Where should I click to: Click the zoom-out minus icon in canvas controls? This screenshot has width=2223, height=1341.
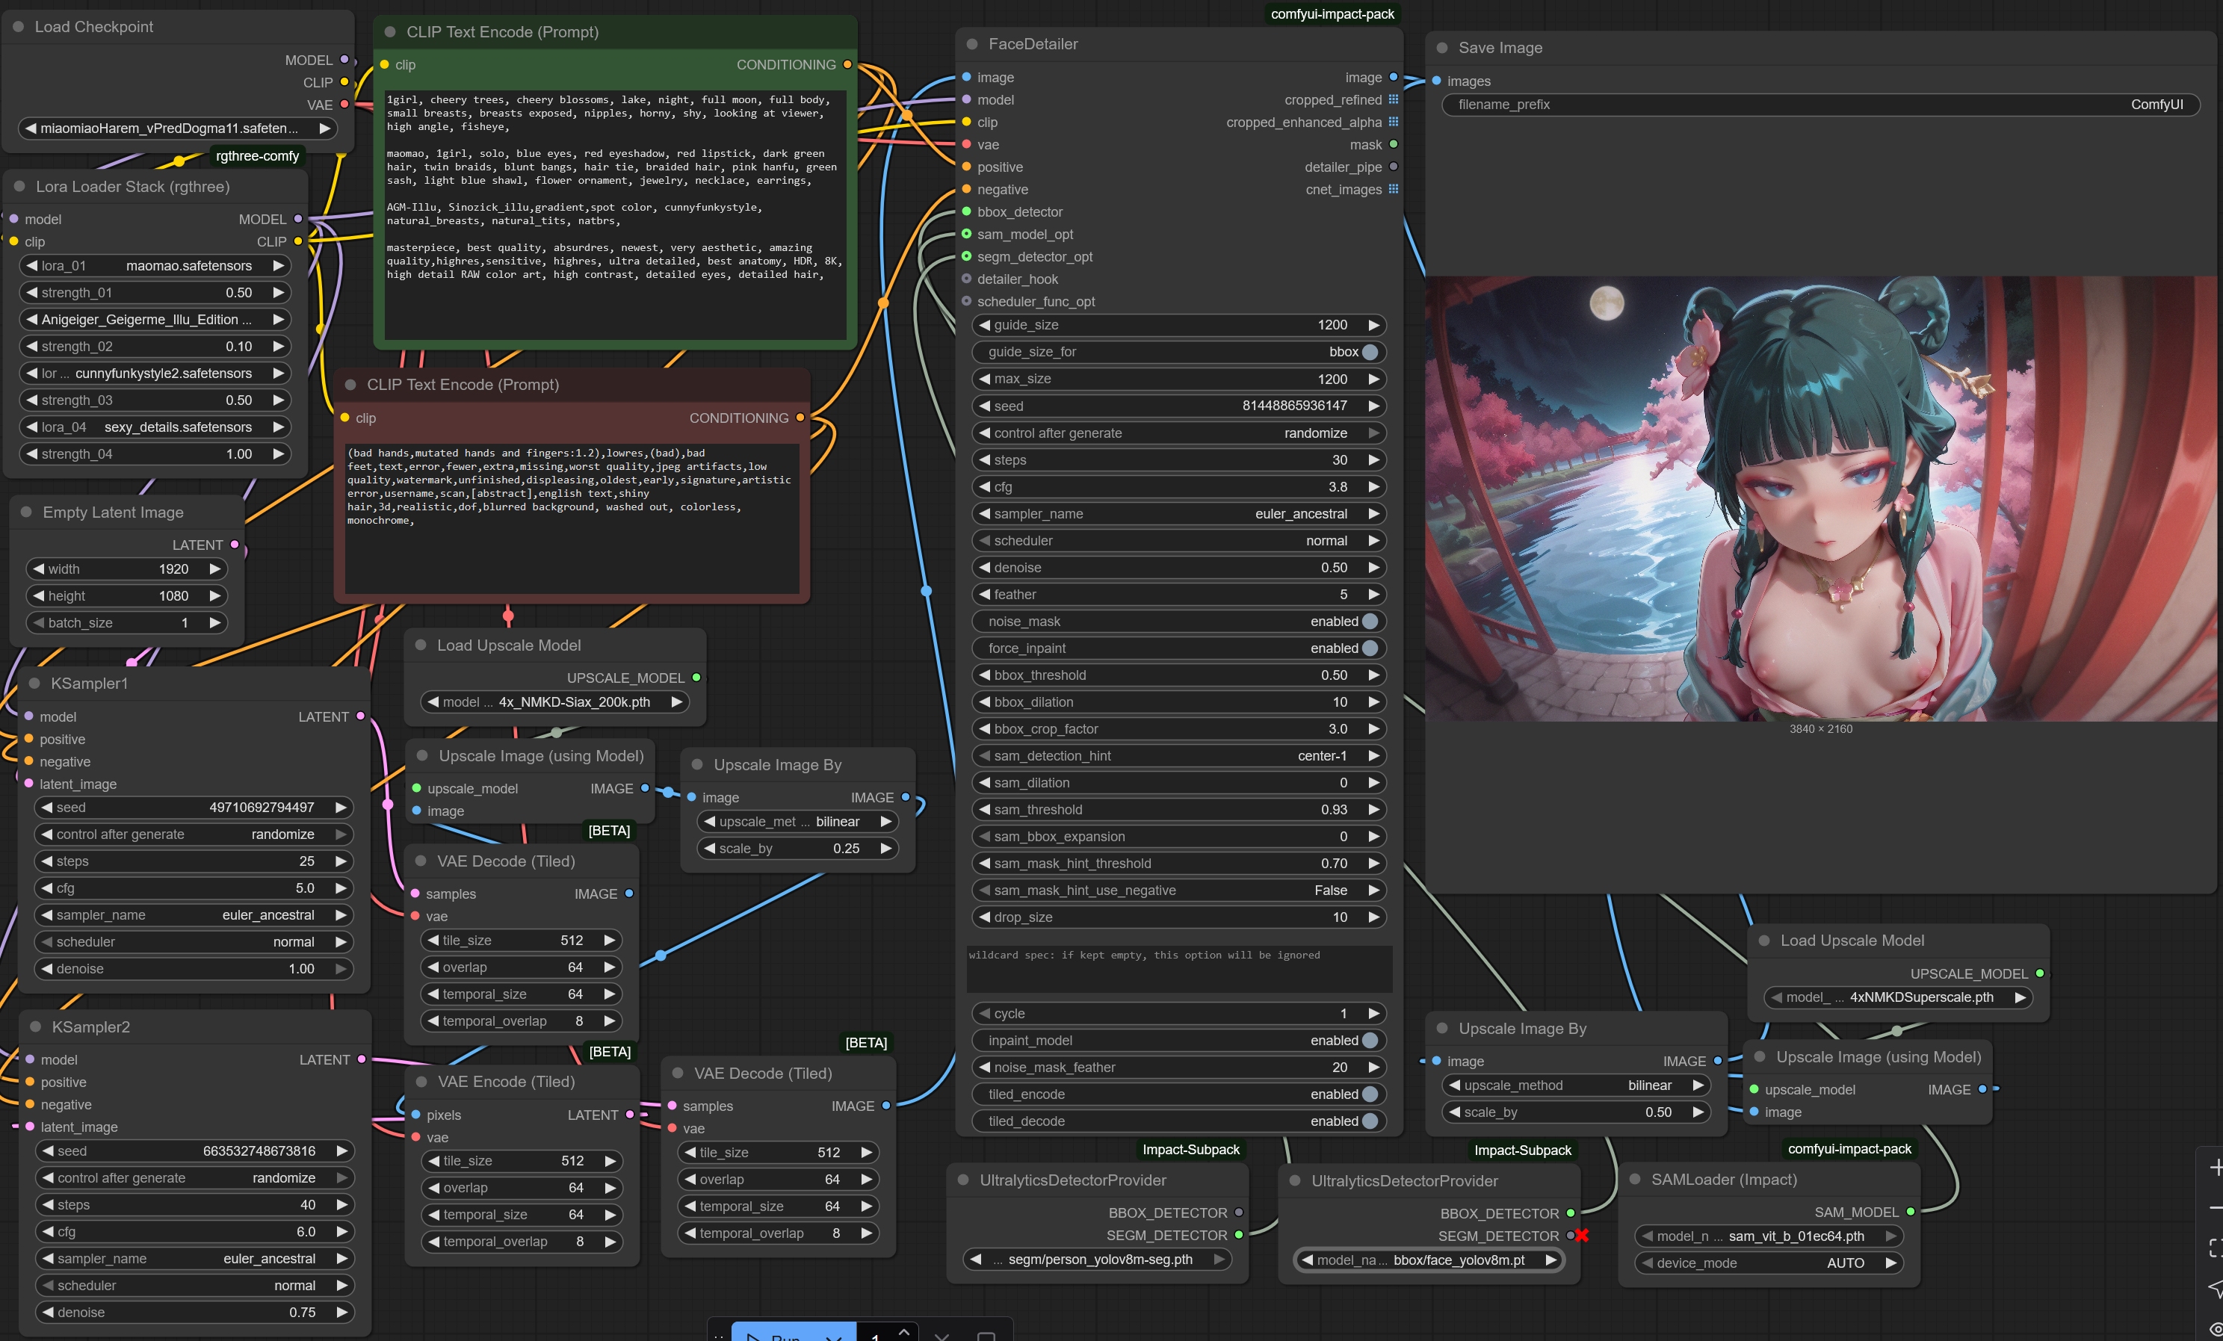2215,1207
